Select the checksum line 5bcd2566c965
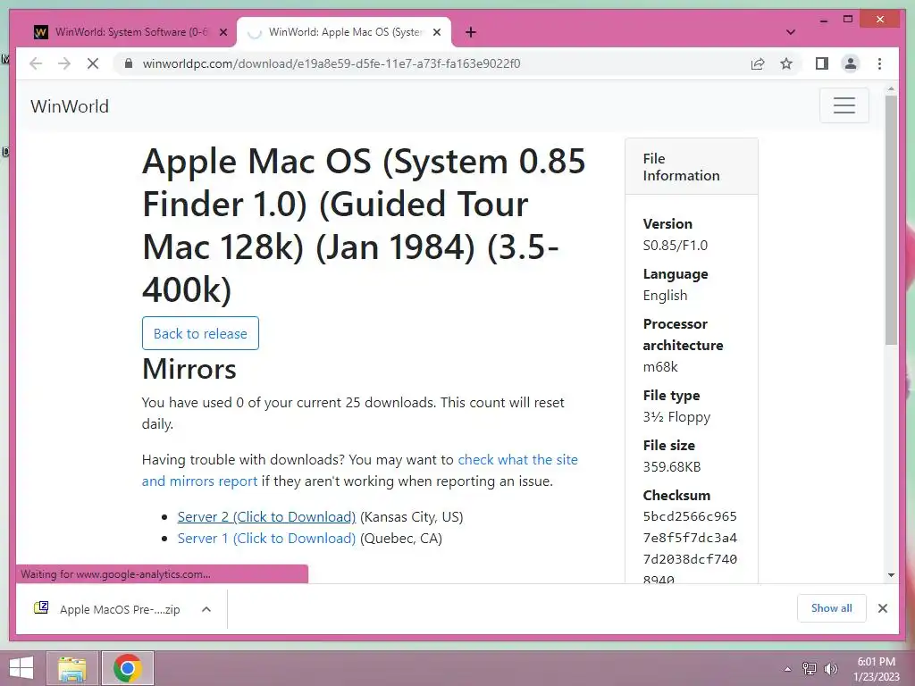 coord(690,516)
